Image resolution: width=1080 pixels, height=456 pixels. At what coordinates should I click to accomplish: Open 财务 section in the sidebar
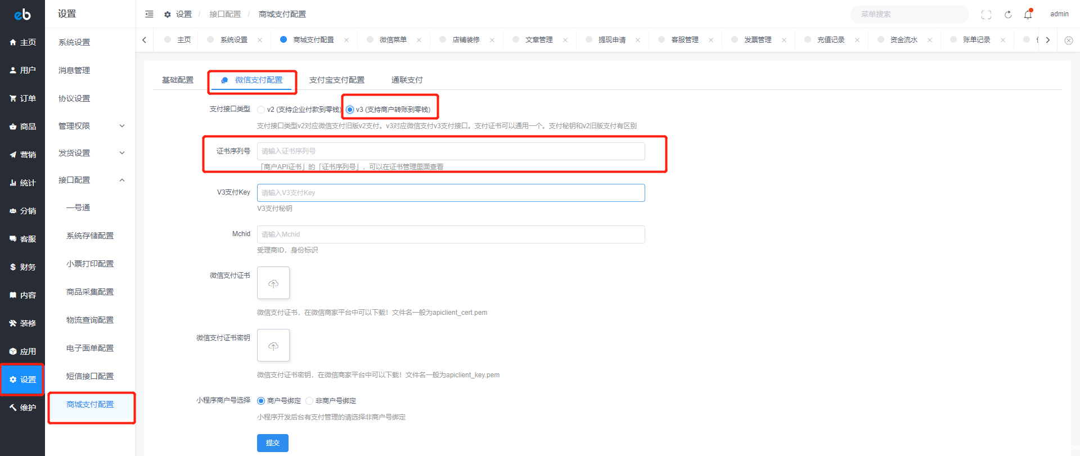point(22,267)
